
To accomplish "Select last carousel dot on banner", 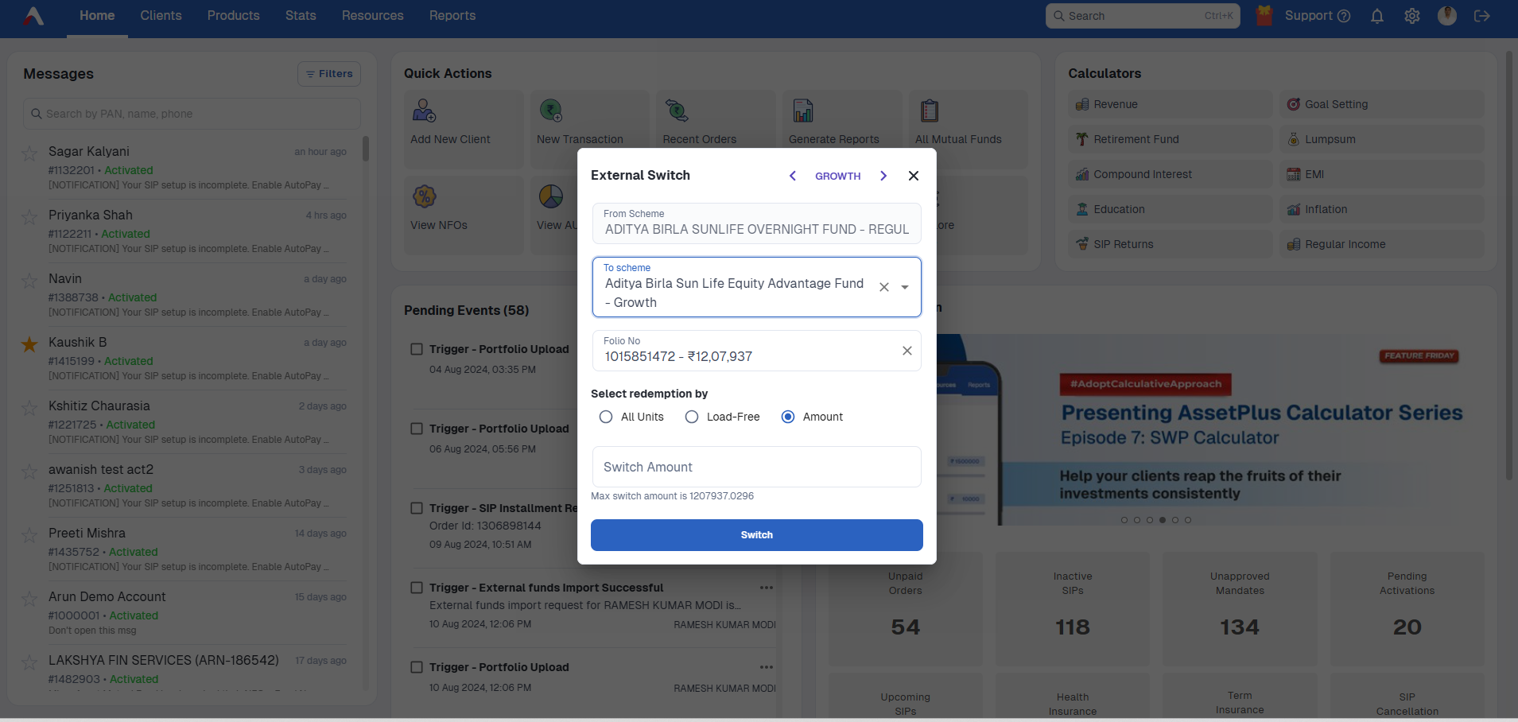I will pyautogui.click(x=1188, y=520).
